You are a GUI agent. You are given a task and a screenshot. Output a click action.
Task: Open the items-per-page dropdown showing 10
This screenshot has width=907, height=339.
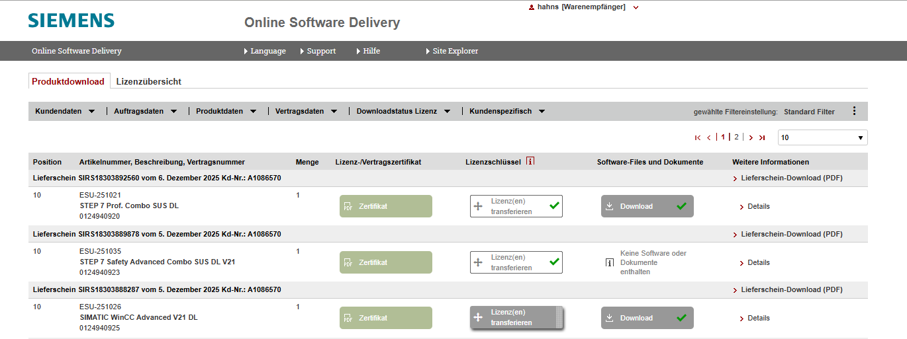(822, 137)
